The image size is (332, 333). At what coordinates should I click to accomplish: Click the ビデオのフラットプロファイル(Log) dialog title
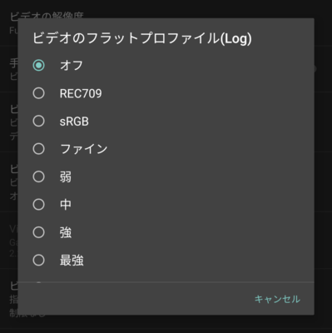click(142, 38)
